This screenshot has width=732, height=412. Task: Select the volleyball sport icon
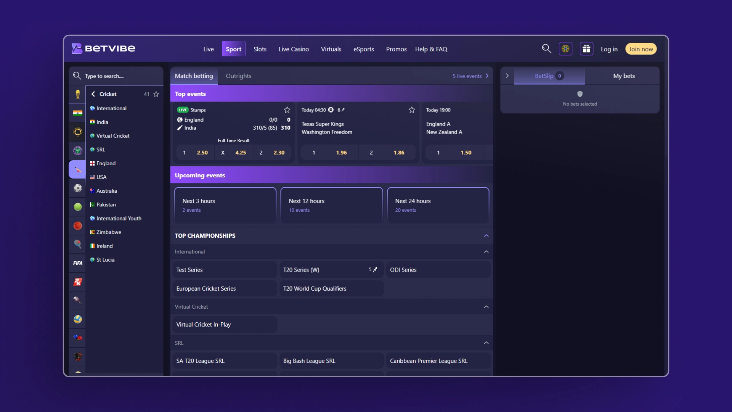[78, 319]
